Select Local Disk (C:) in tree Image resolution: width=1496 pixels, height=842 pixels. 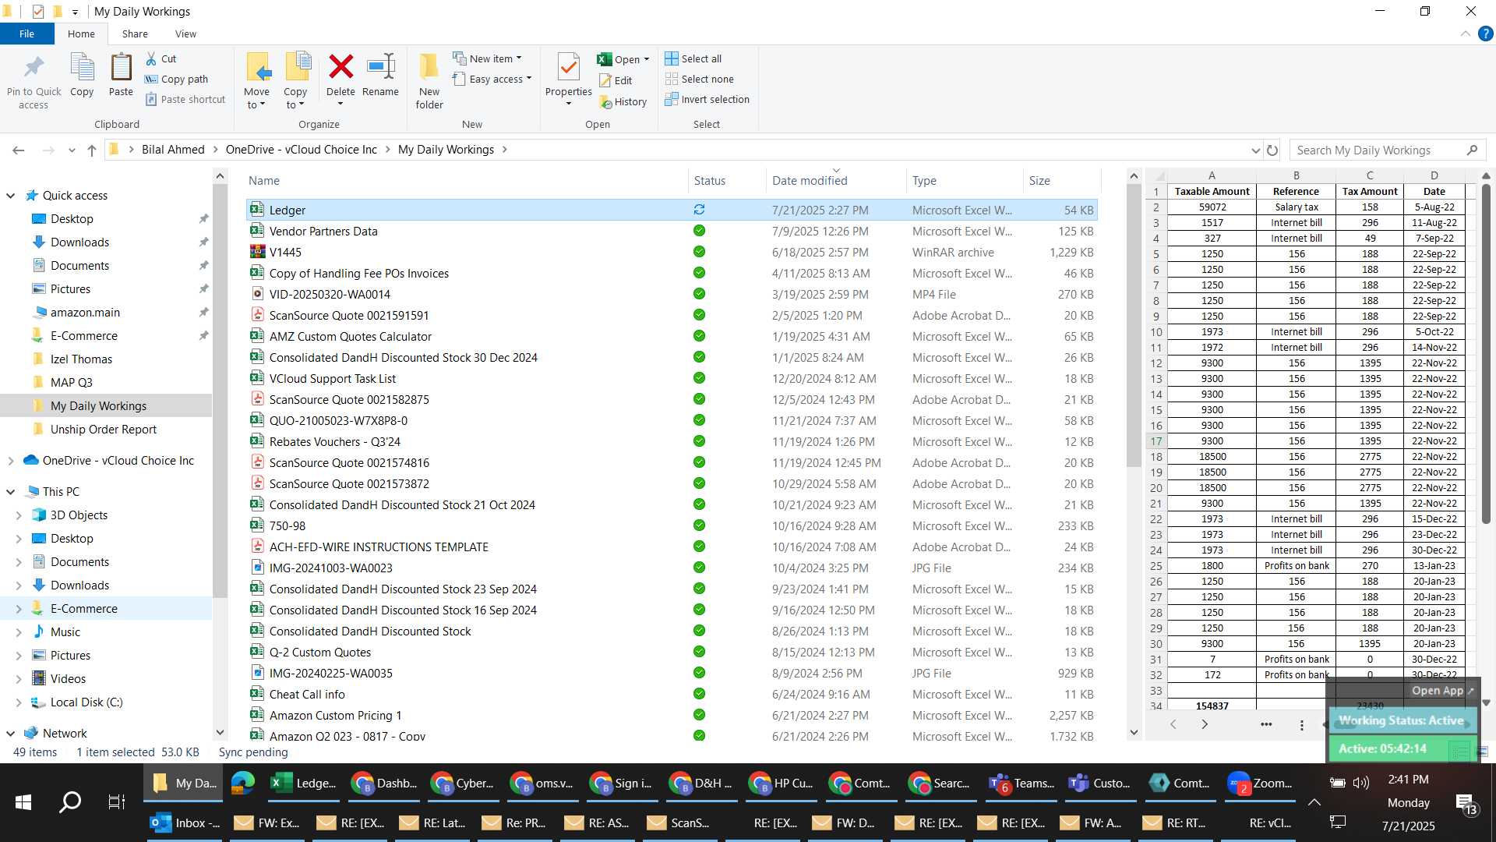[86, 702]
